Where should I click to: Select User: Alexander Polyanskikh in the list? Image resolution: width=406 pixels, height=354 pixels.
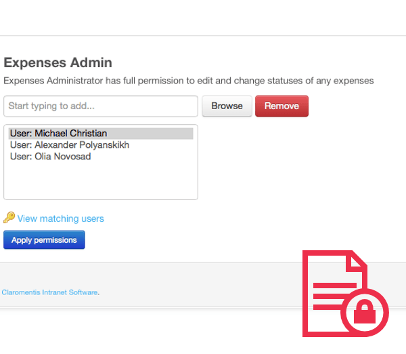pyautogui.click(x=70, y=145)
